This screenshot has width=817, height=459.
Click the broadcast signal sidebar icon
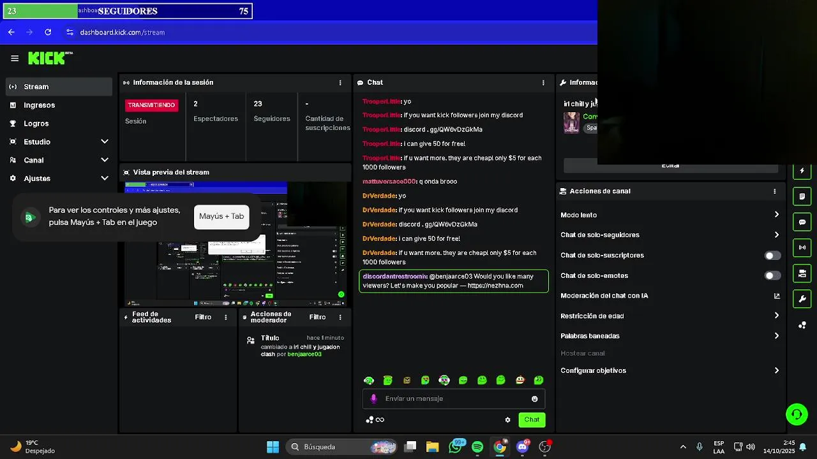[x=802, y=247]
